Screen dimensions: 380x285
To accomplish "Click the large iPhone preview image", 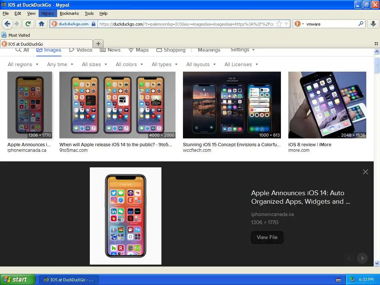I will point(125,216).
